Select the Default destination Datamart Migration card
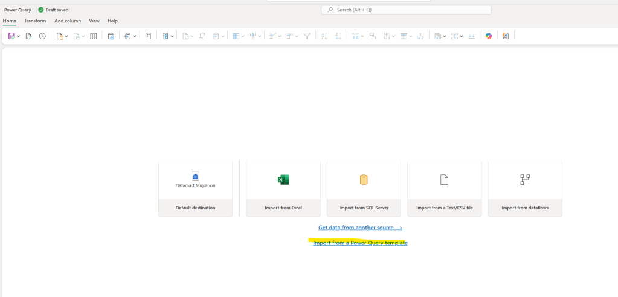Viewport: 618px width, 297px height. [196, 188]
